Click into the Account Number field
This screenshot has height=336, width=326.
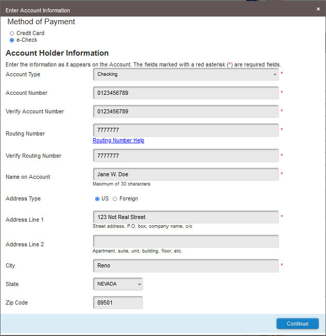(186, 93)
